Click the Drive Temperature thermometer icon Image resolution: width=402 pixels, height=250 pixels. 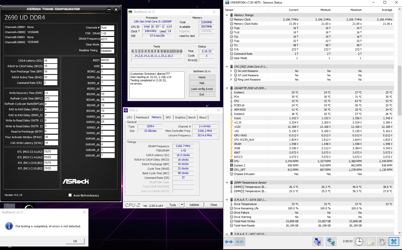point(232,204)
